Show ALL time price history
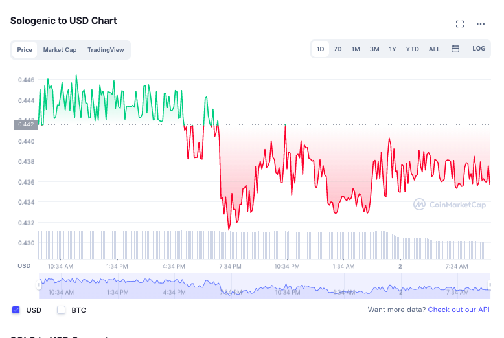This screenshot has height=338, width=504. 434,49
